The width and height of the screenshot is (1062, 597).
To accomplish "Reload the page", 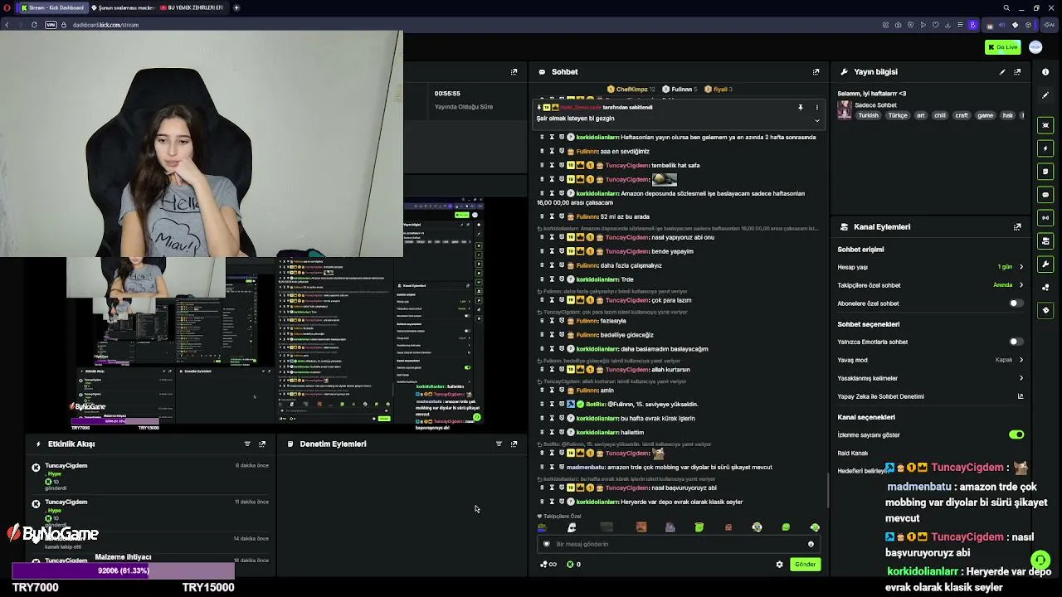I will click(x=34, y=25).
